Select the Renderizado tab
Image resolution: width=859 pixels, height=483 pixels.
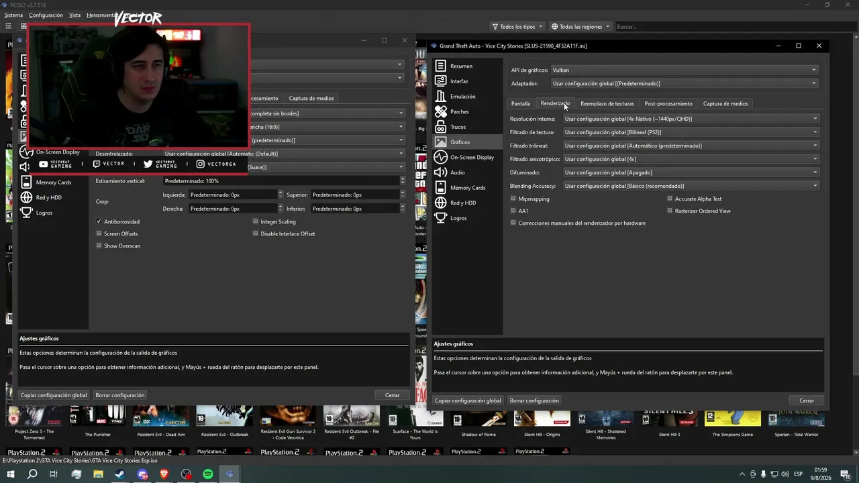click(555, 103)
